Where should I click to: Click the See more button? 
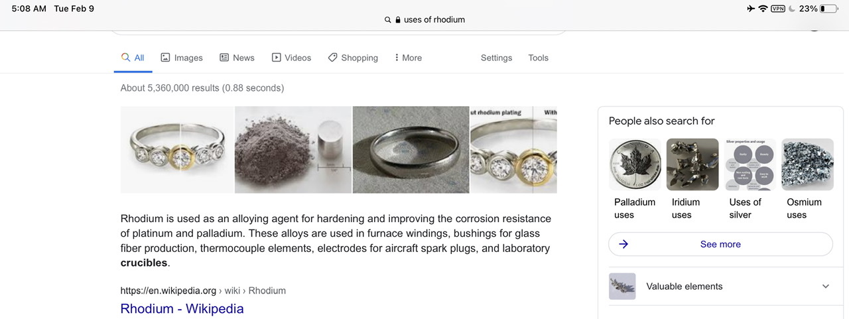pyautogui.click(x=720, y=244)
